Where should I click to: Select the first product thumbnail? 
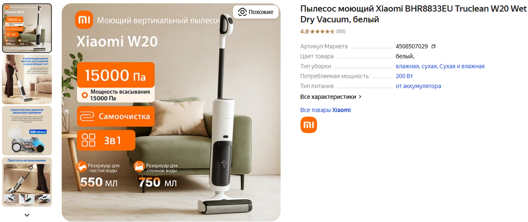(27, 28)
